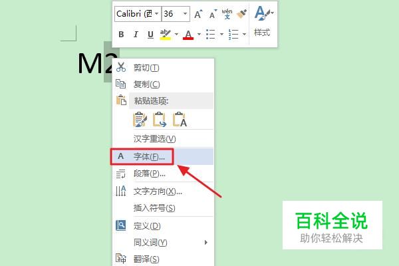Open 文字方向(X)... text direction
The width and height of the screenshot is (399, 266).
[x=163, y=191]
